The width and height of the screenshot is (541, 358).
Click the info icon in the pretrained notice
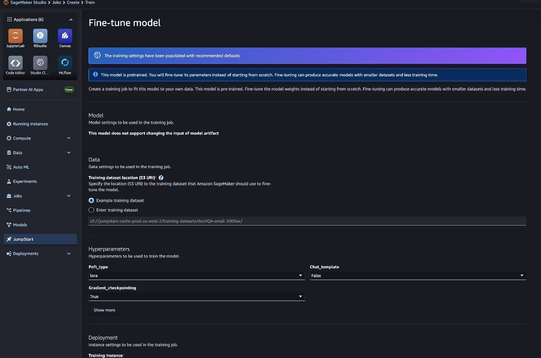96,75
